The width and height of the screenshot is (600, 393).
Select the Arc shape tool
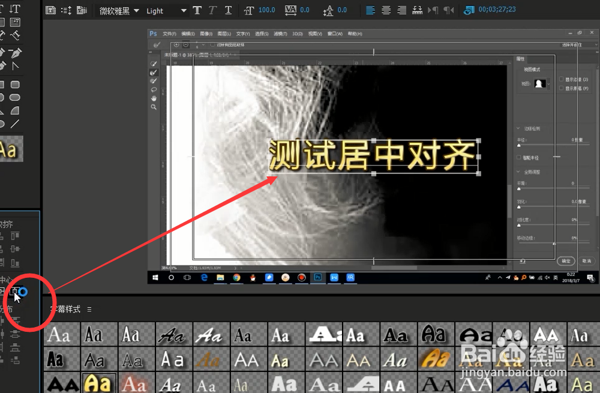(x=15, y=110)
